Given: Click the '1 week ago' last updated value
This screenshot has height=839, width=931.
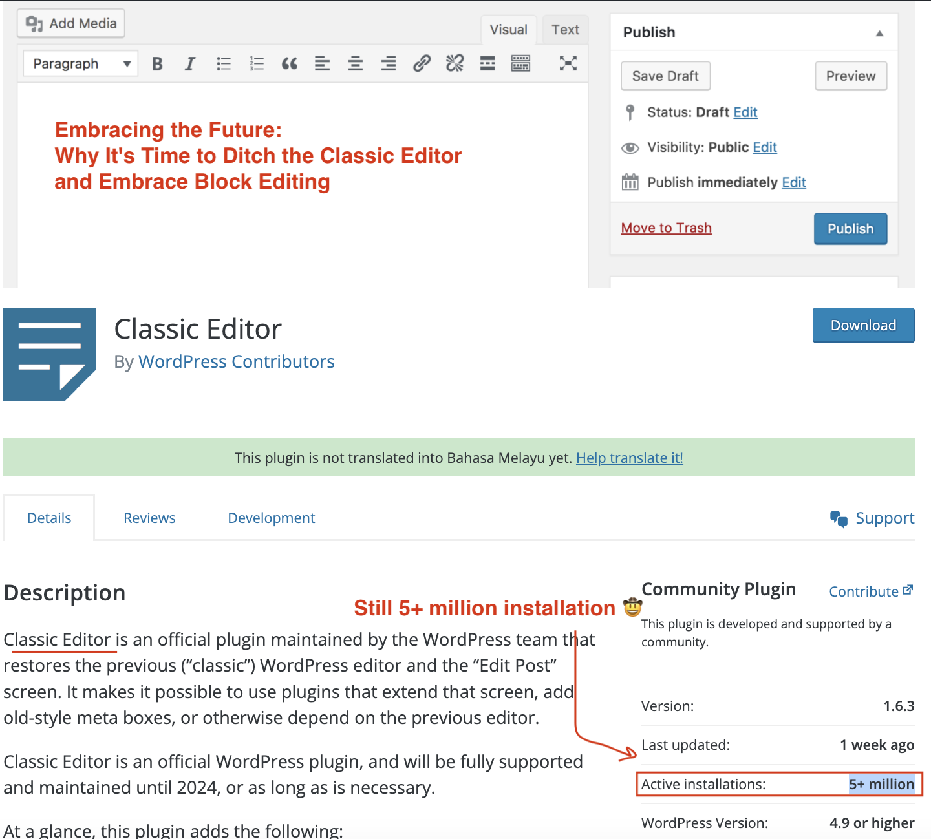Looking at the screenshot, I should pyautogui.click(x=877, y=745).
